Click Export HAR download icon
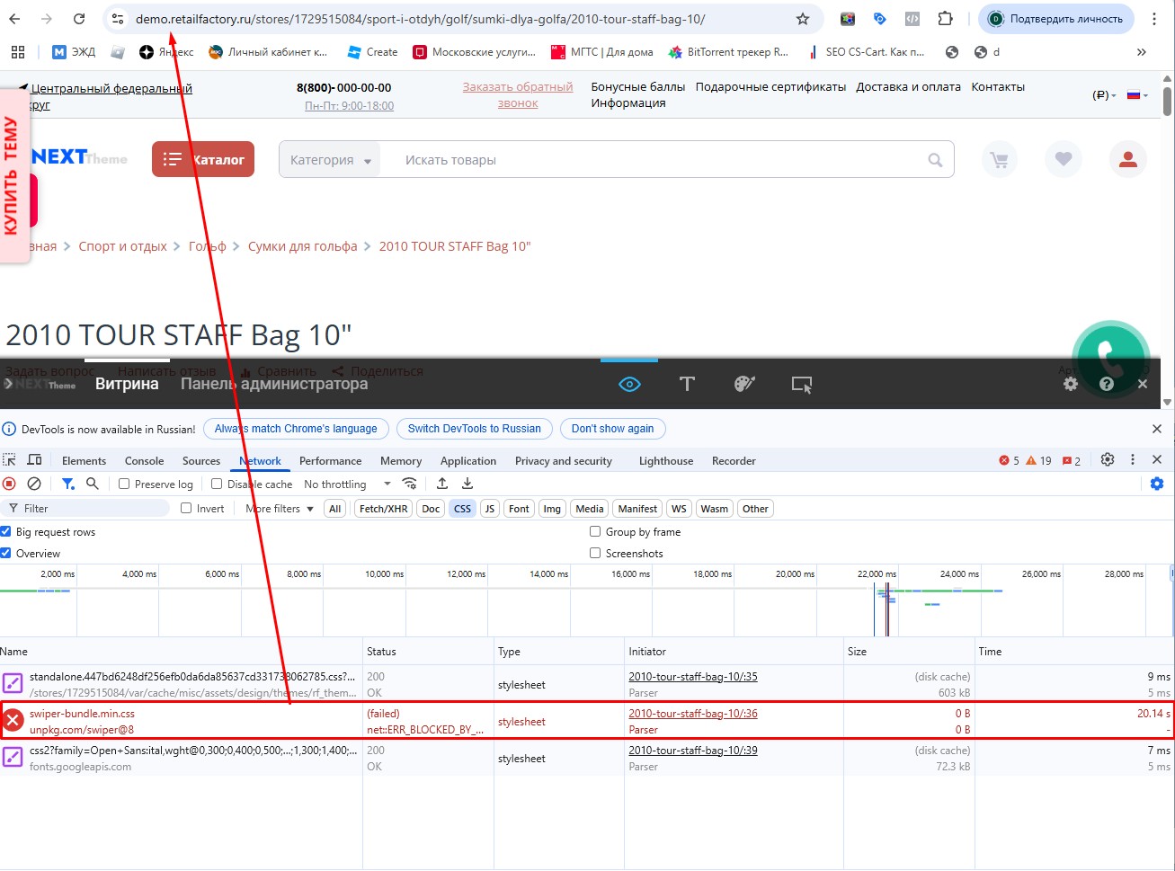 tap(467, 484)
